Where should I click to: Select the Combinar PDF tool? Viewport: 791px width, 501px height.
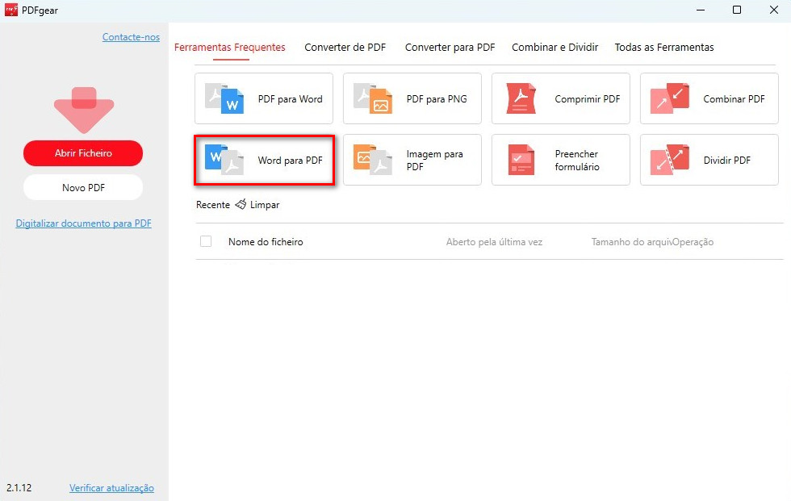tap(708, 98)
